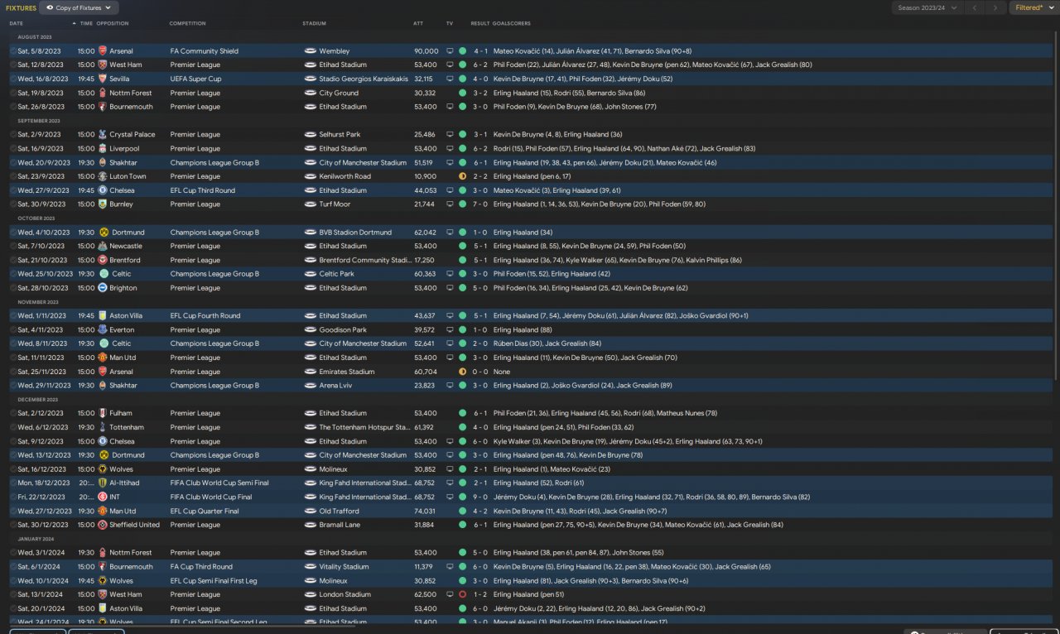Click the Burnley club badge

[103, 204]
